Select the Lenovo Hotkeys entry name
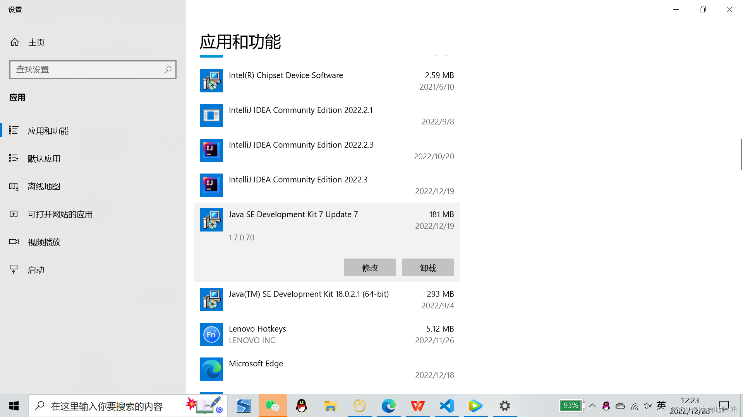Image resolution: width=743 pixels, height=417 pixels. point(257,329)
